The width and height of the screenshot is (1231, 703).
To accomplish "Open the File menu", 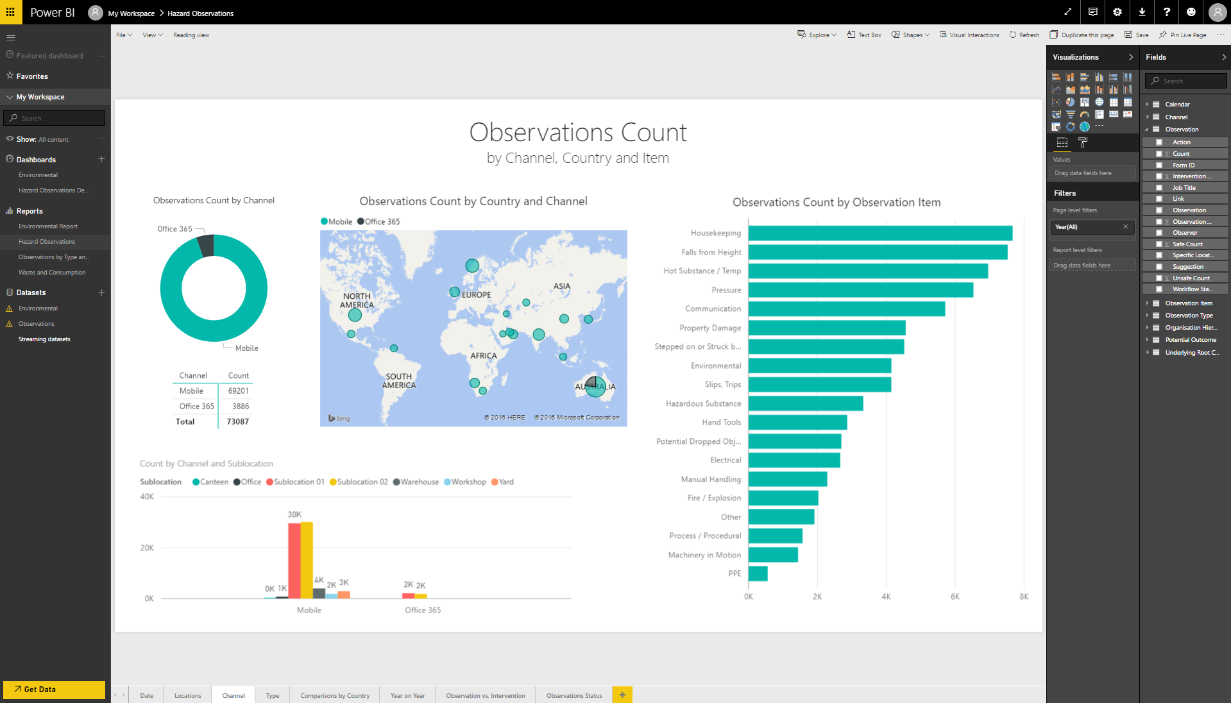I will [124, 35].
